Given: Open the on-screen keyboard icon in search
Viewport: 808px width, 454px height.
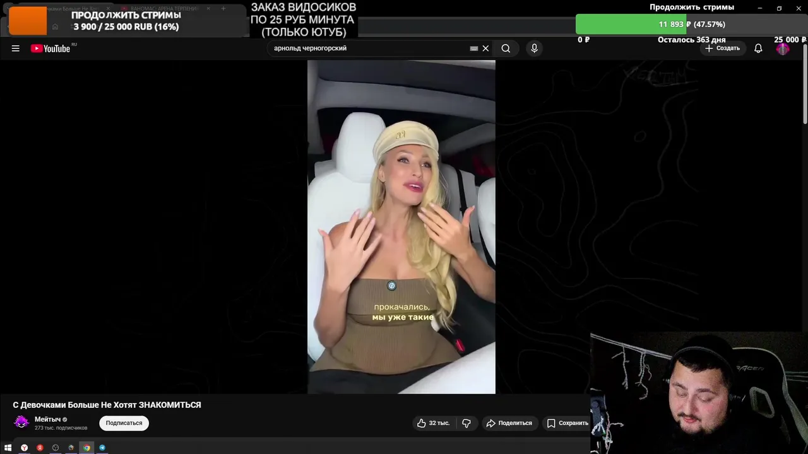Looking at the screenshot, I should click(474, 49).
